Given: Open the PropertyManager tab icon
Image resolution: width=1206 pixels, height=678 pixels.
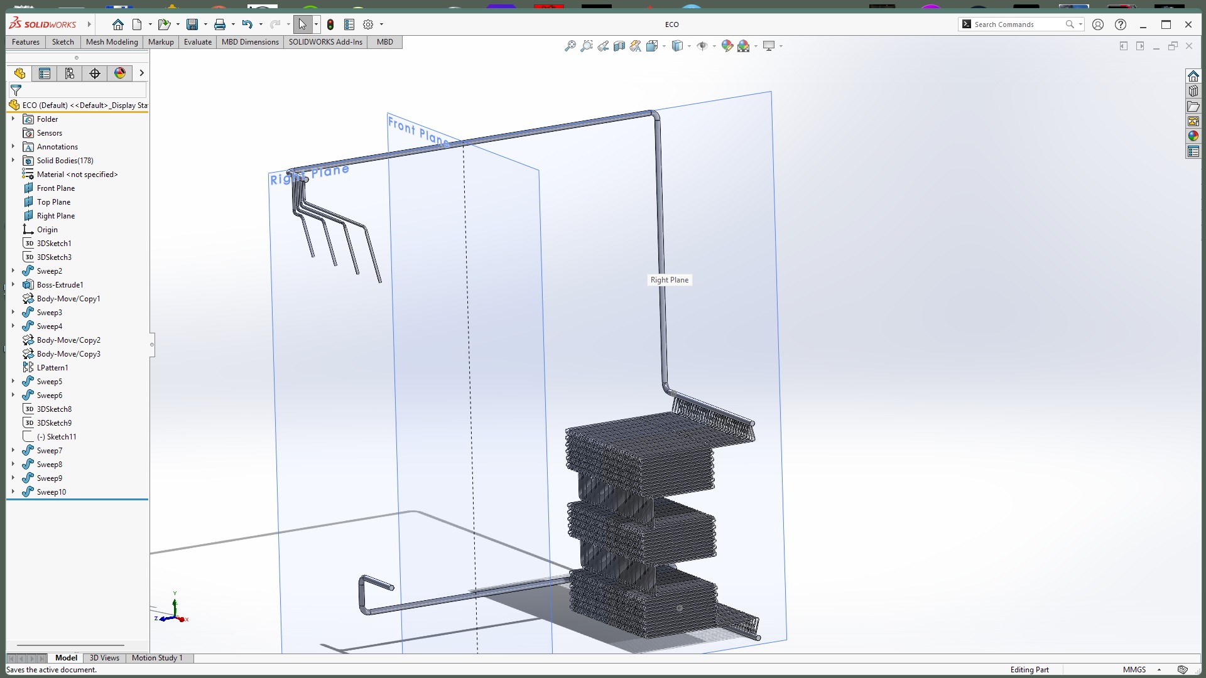Looking at the screenshot, I should 45,73.
